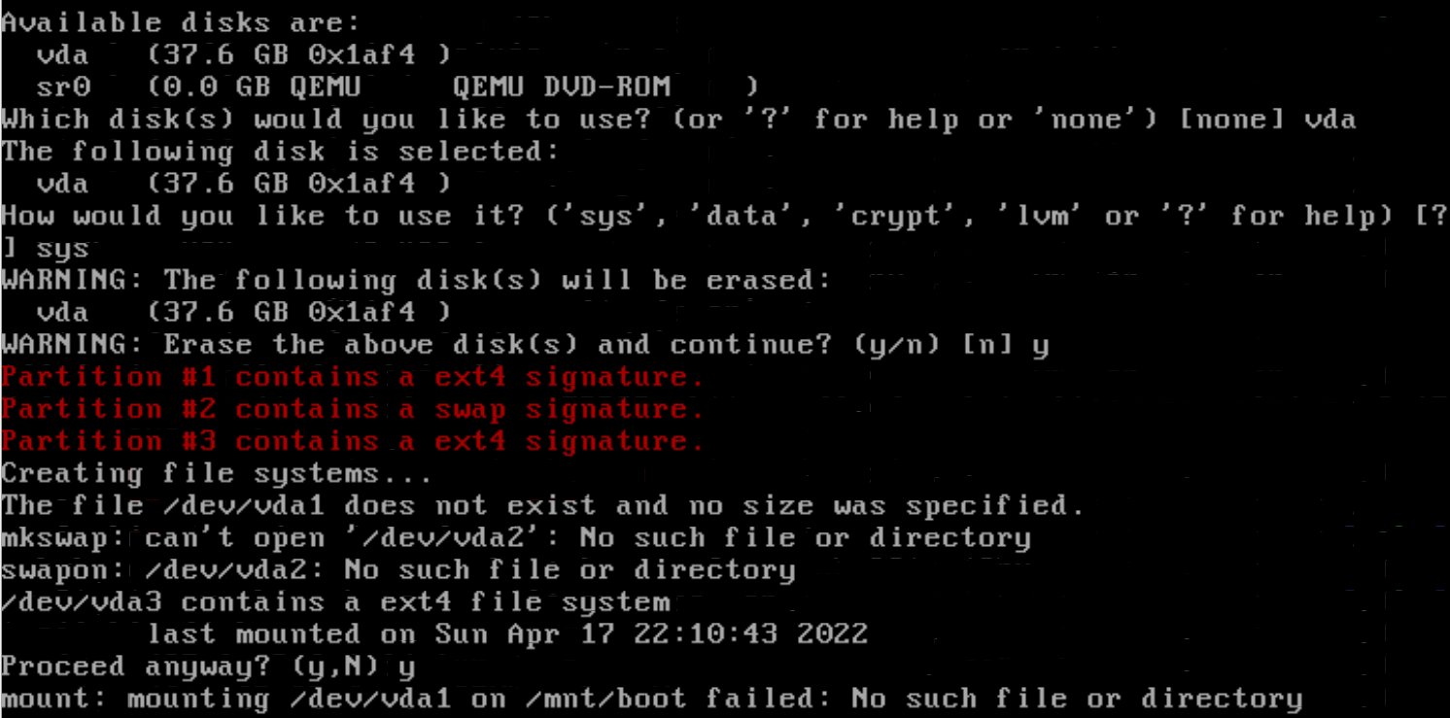Click the 'Creating file systems...' line
The height and width of the screenshot is (718, 1450).
(217, 473)
